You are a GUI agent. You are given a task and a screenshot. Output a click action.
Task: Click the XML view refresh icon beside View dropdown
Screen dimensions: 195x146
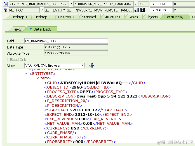click(x=92, y=65)
